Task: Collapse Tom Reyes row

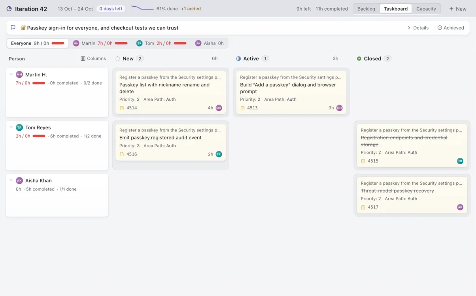Action: point(11,127)
